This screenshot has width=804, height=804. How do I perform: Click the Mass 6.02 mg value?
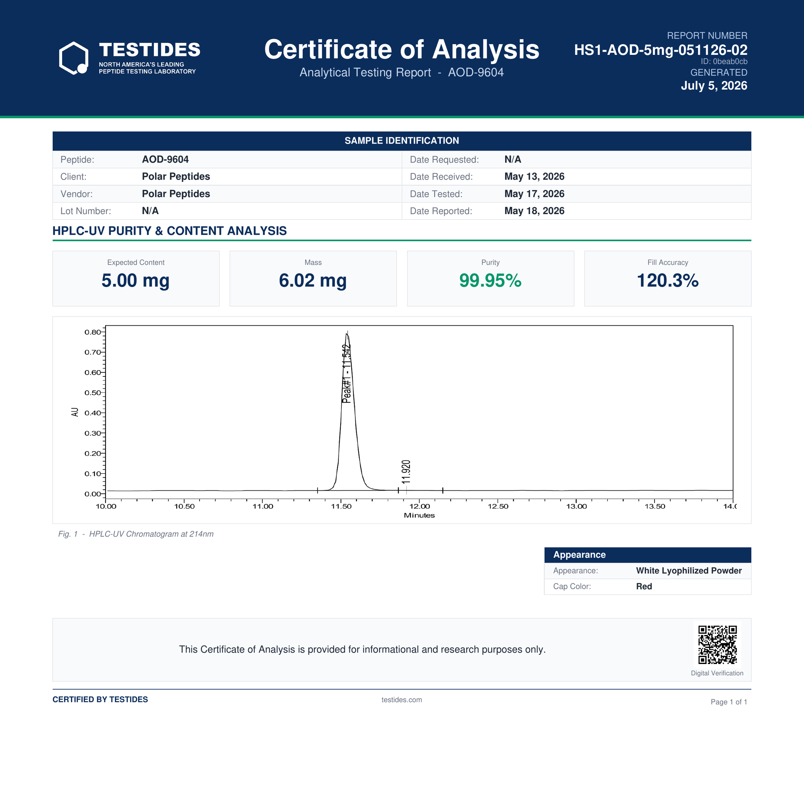[313, 280]
